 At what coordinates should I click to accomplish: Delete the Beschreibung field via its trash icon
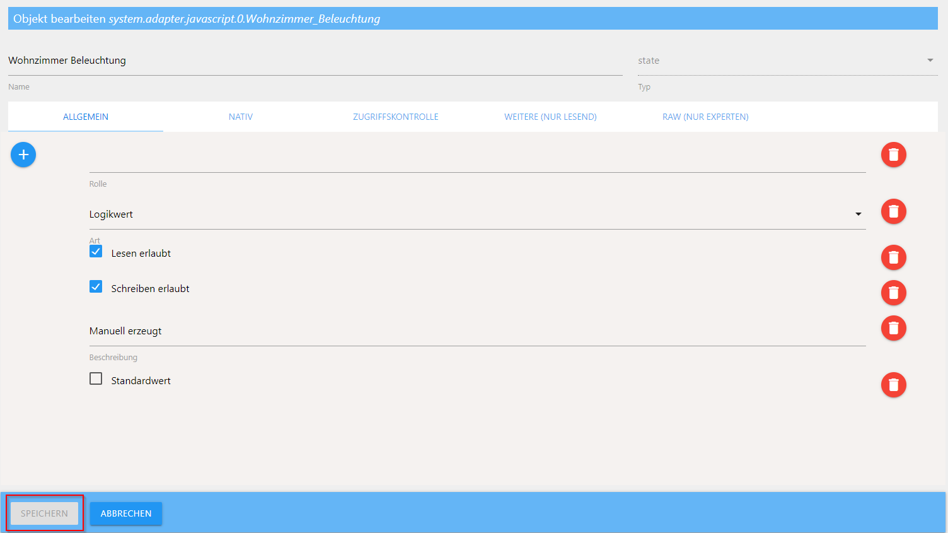[x=893, y=328]
